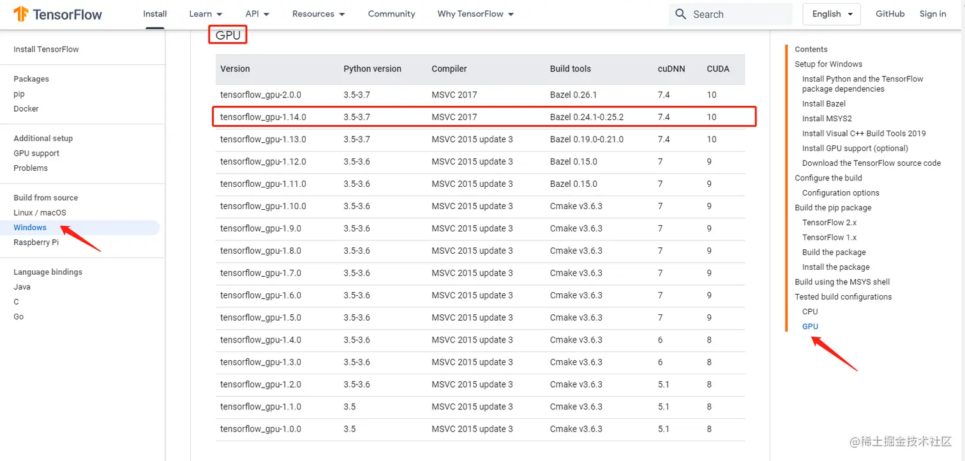Open the English language selector

832,14
